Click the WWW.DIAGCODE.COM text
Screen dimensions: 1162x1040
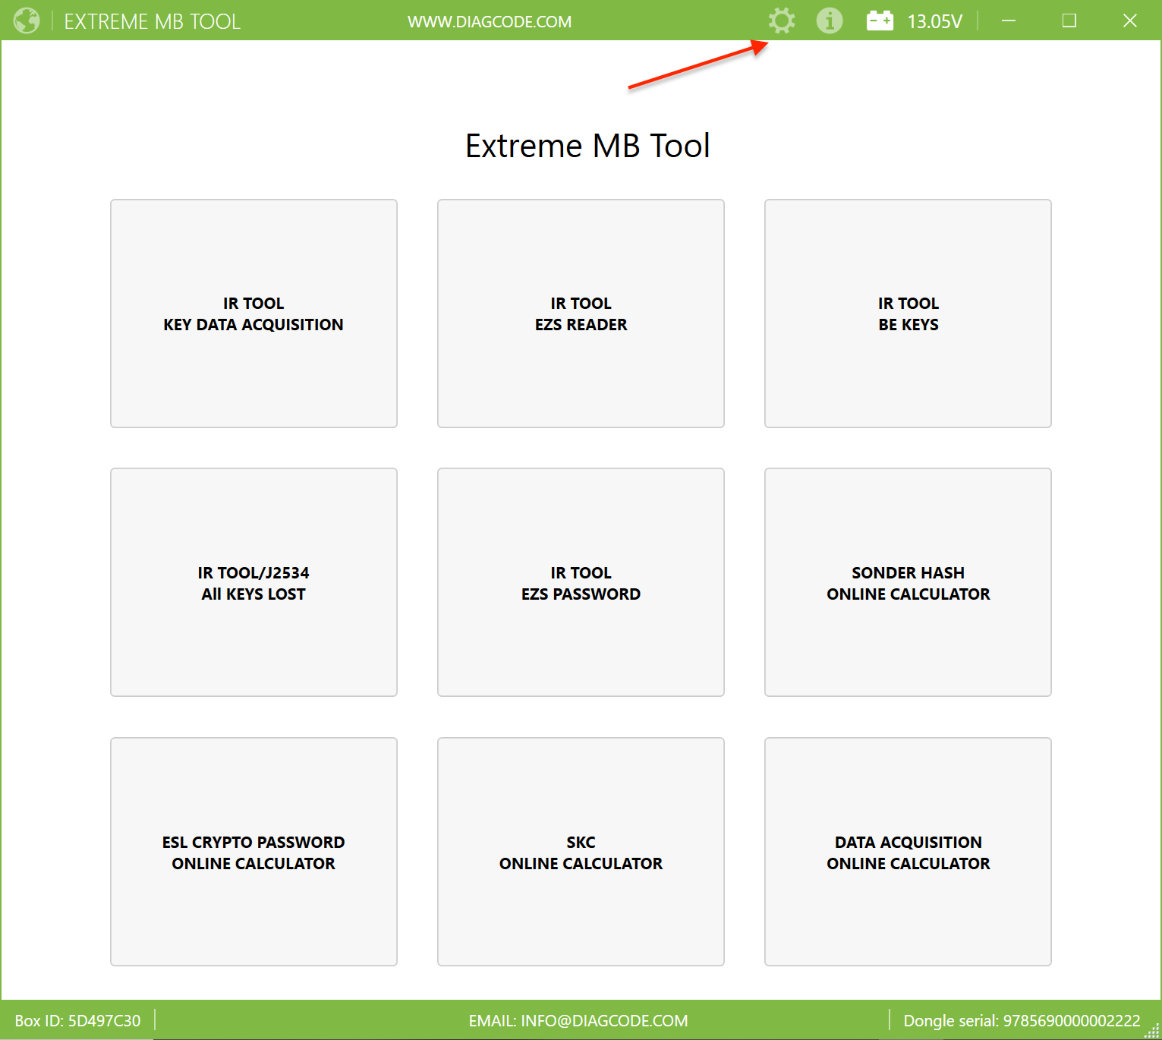click(490, 22)
